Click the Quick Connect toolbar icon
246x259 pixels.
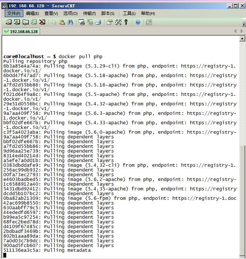tap(17, 22)
